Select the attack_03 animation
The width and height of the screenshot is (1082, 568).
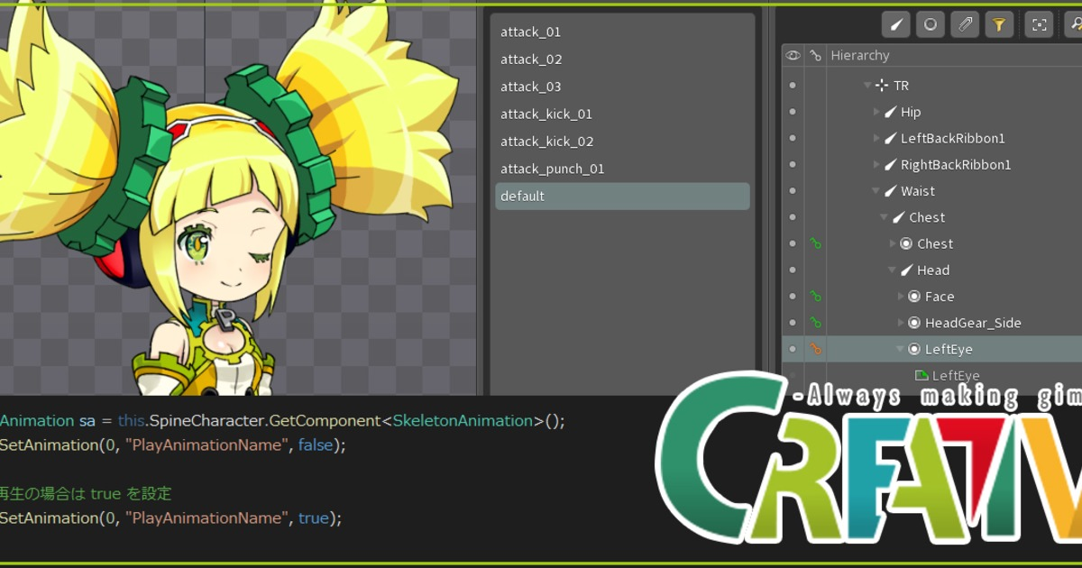pyautogui.click(x=622, y=87)
